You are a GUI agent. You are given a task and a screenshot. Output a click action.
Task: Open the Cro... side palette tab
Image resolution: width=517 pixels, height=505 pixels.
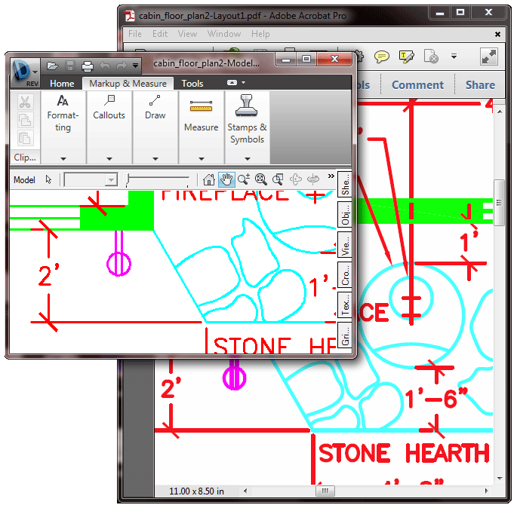(x=345, y=275)
